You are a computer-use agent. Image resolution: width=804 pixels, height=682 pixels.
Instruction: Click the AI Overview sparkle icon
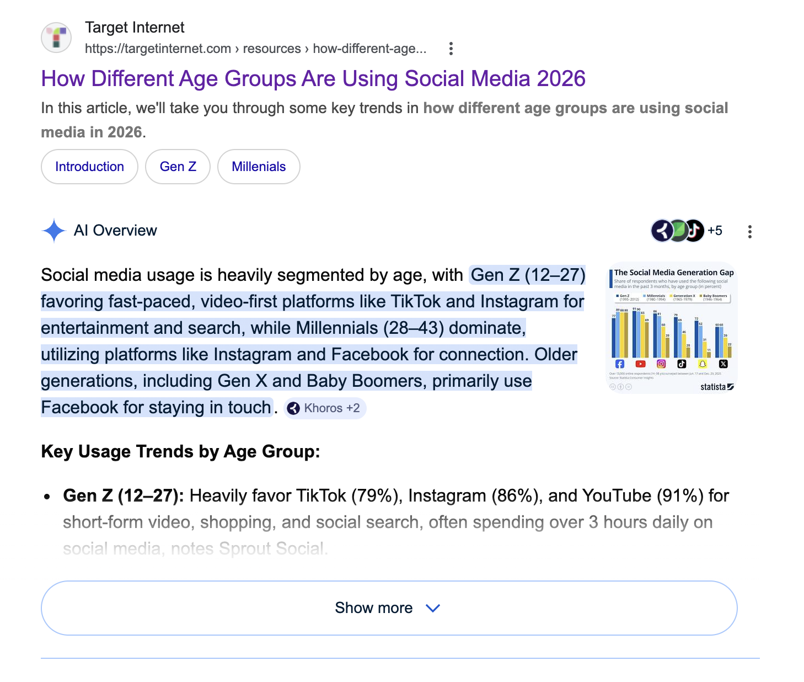click(x=53, y=231)
